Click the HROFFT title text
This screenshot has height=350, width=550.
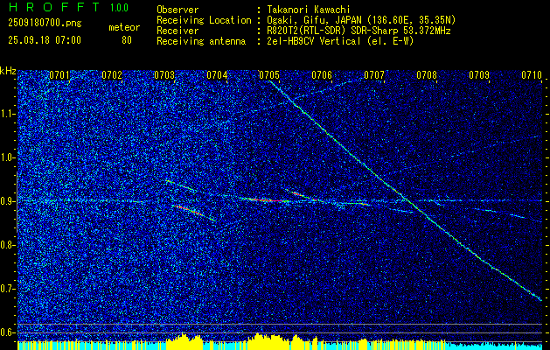(x=54, y=7)
